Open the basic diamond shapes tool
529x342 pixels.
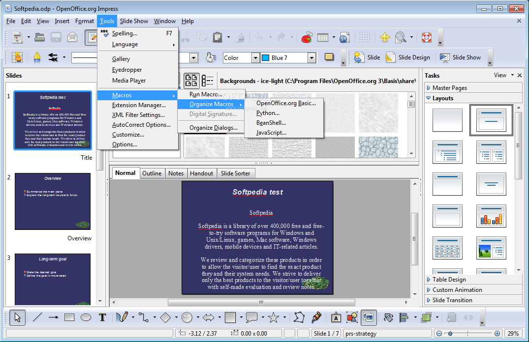pos(165,317)
